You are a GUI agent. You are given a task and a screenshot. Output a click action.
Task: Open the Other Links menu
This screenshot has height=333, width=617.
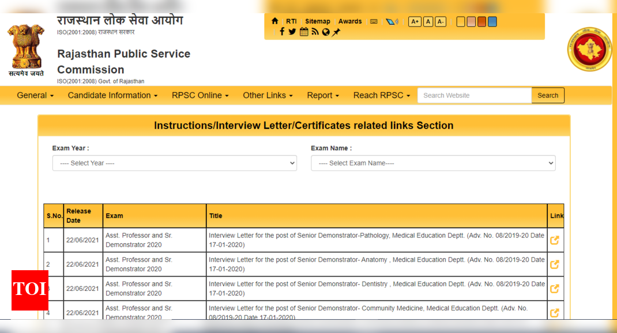click(x=268, y=96)
